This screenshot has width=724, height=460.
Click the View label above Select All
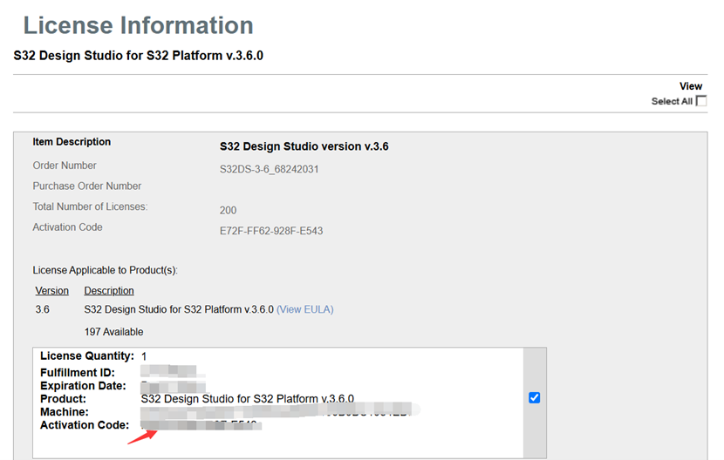point(691,86)
